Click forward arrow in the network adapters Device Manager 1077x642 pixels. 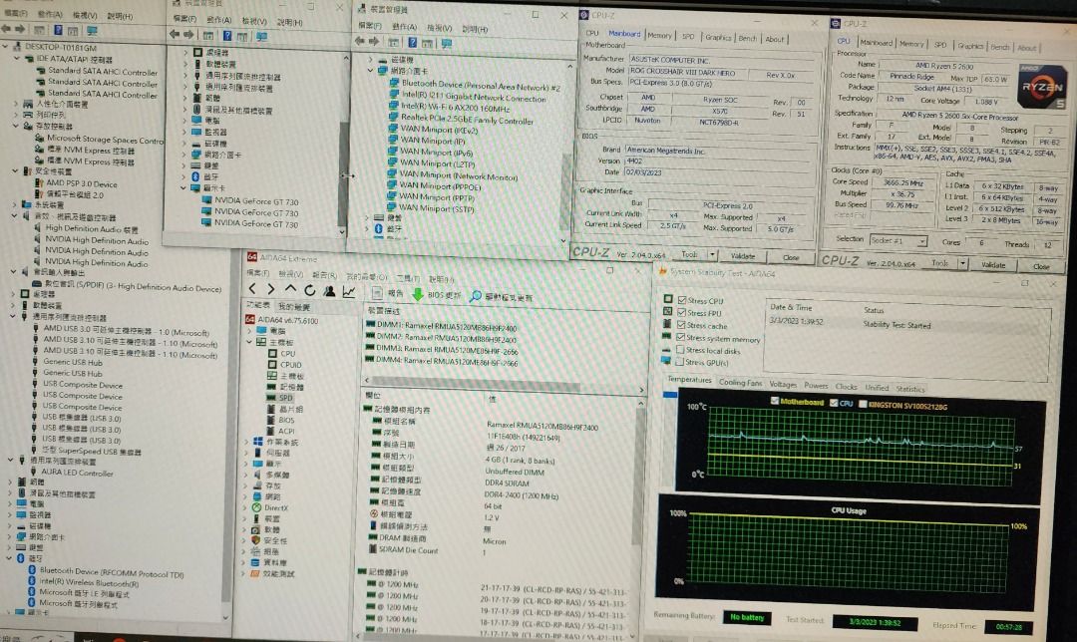[x=374, y=42]
